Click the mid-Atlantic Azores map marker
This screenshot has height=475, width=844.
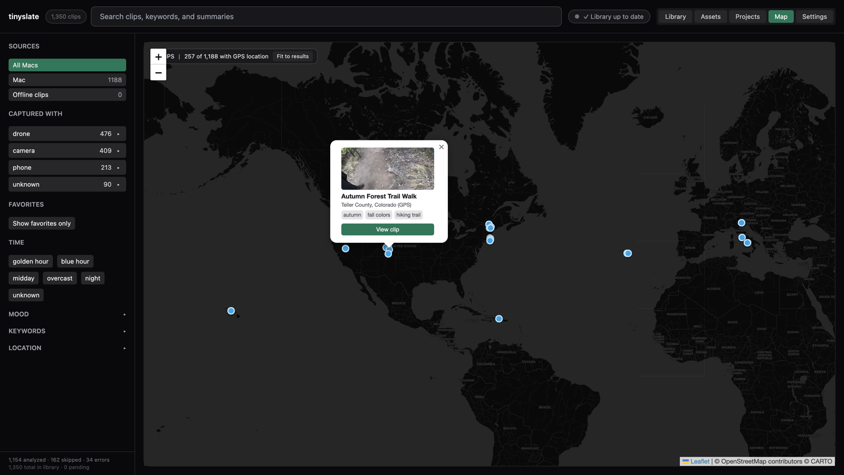point(628,253)
